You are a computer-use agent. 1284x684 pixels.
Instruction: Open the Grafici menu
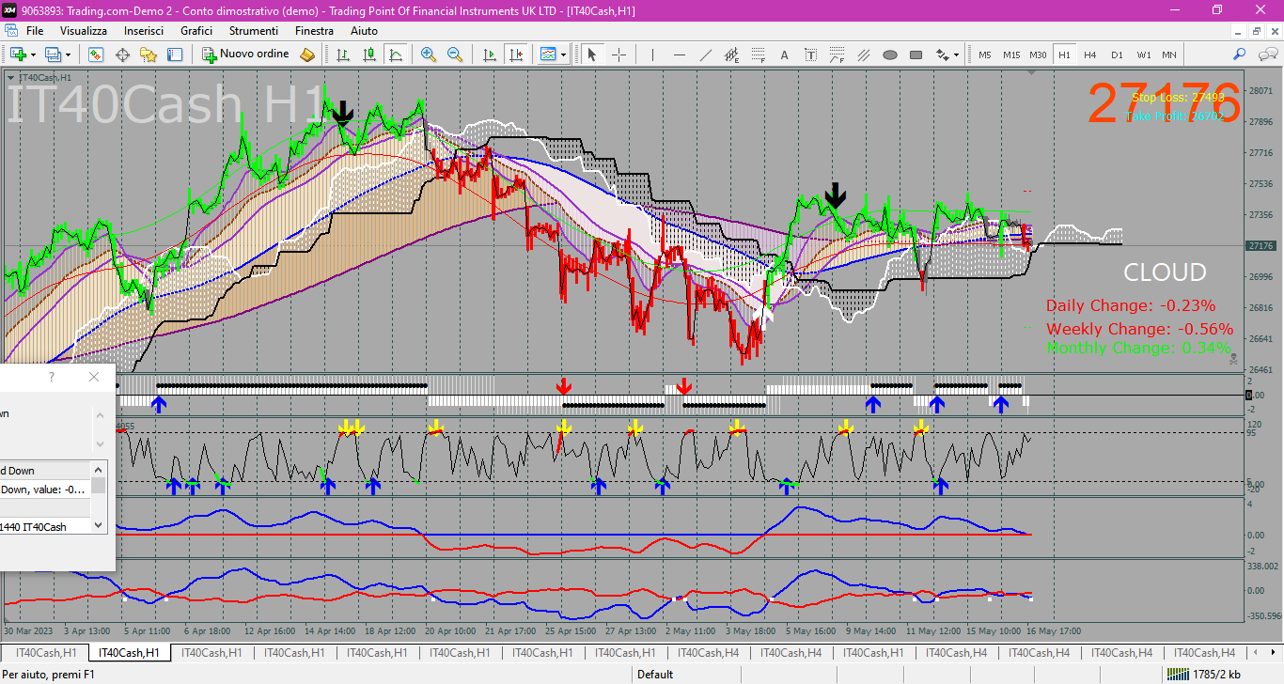pos(196,31)
